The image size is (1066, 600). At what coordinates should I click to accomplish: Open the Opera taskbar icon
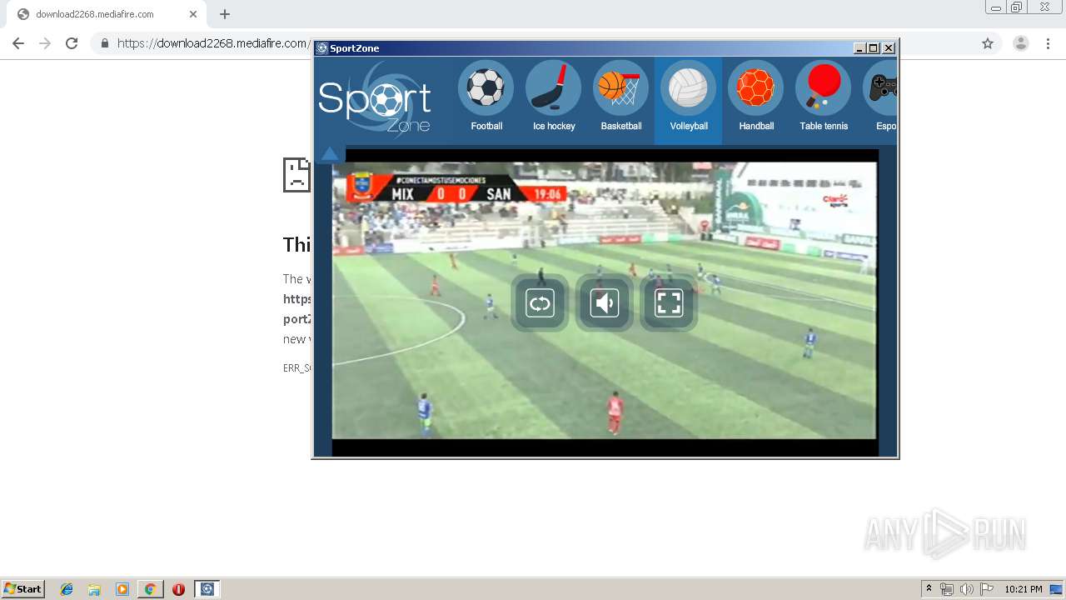point(178,589)
